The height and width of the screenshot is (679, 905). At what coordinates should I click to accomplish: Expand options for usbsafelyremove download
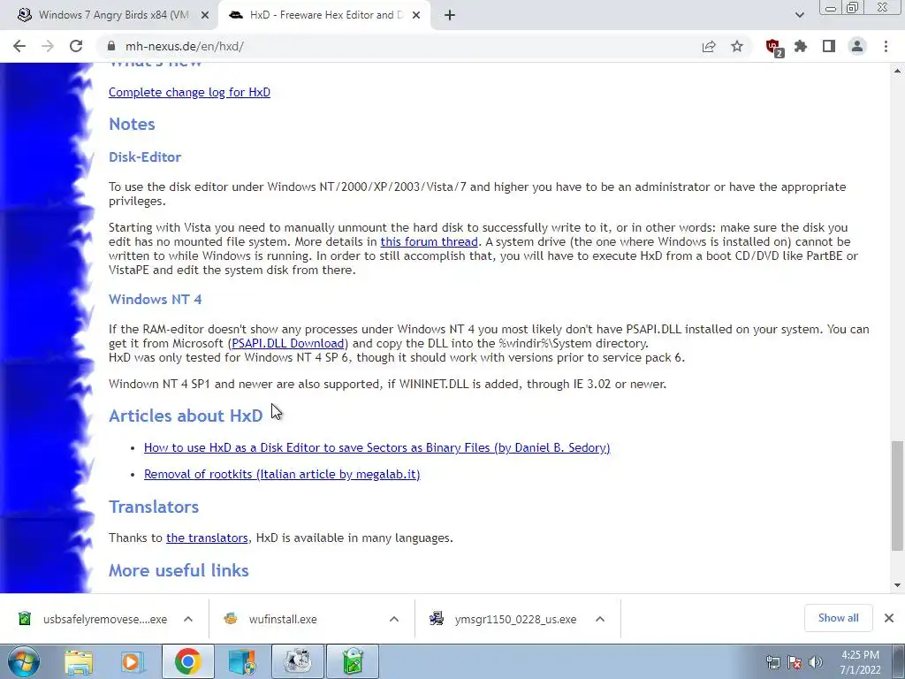[188, 619]
